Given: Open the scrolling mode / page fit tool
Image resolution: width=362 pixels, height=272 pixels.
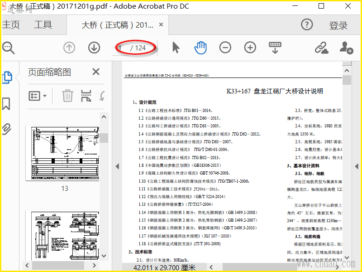Looking at the screenshot, I should pos(275,48).
